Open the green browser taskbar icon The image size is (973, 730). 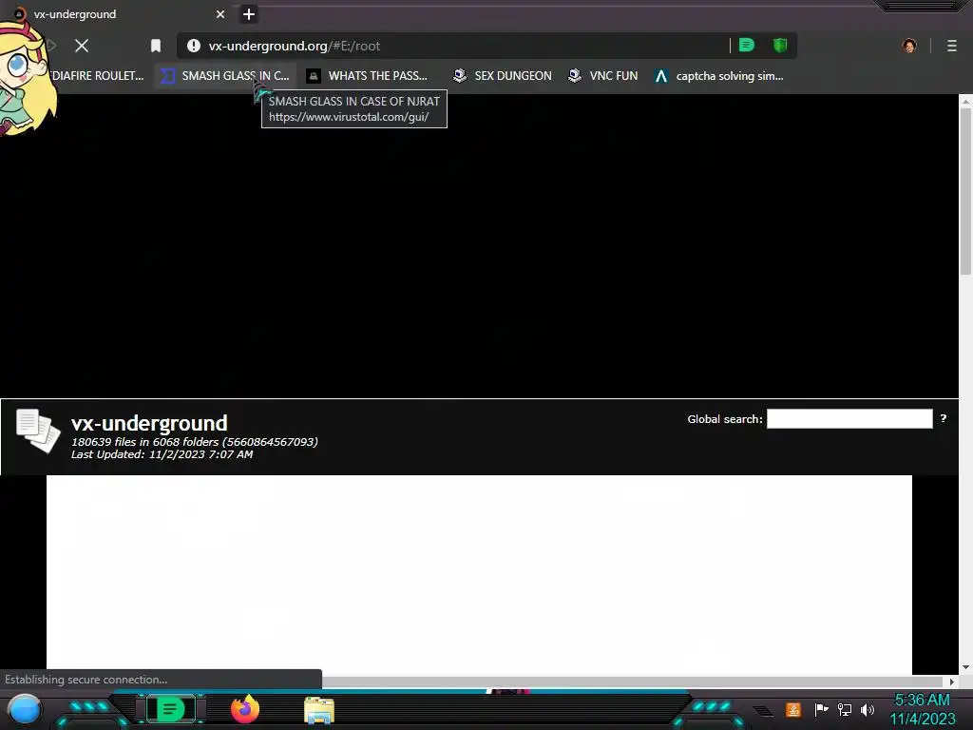170,709
